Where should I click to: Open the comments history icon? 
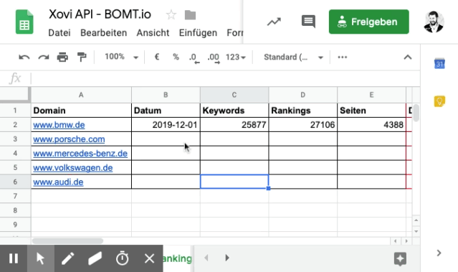[308, 22]
